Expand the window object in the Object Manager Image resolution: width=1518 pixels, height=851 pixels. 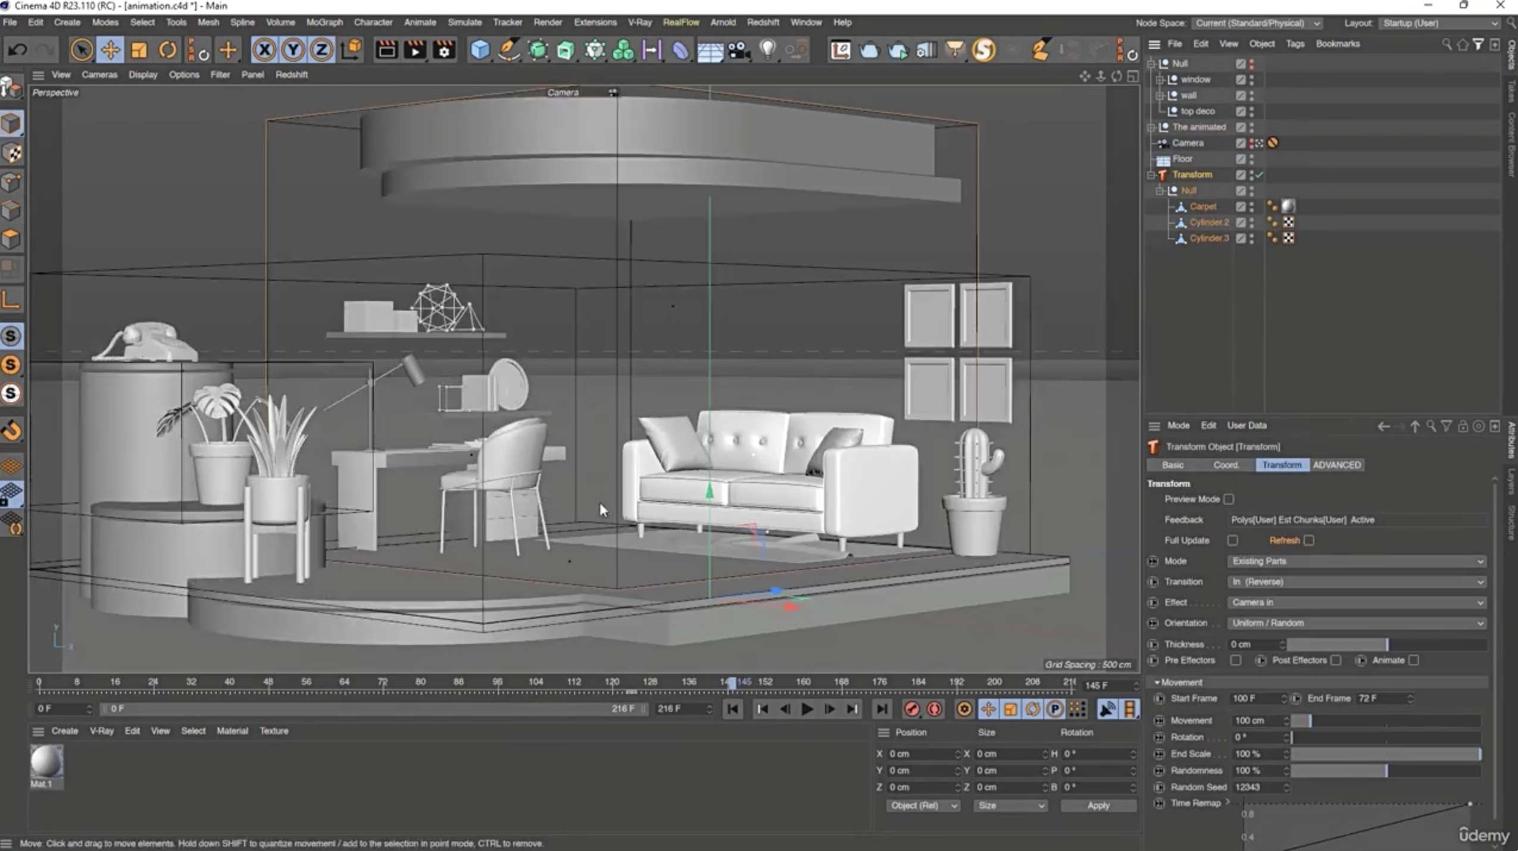click(1159, 79)
